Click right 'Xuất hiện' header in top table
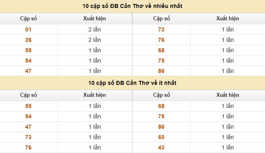 click(x=228, y=18)
